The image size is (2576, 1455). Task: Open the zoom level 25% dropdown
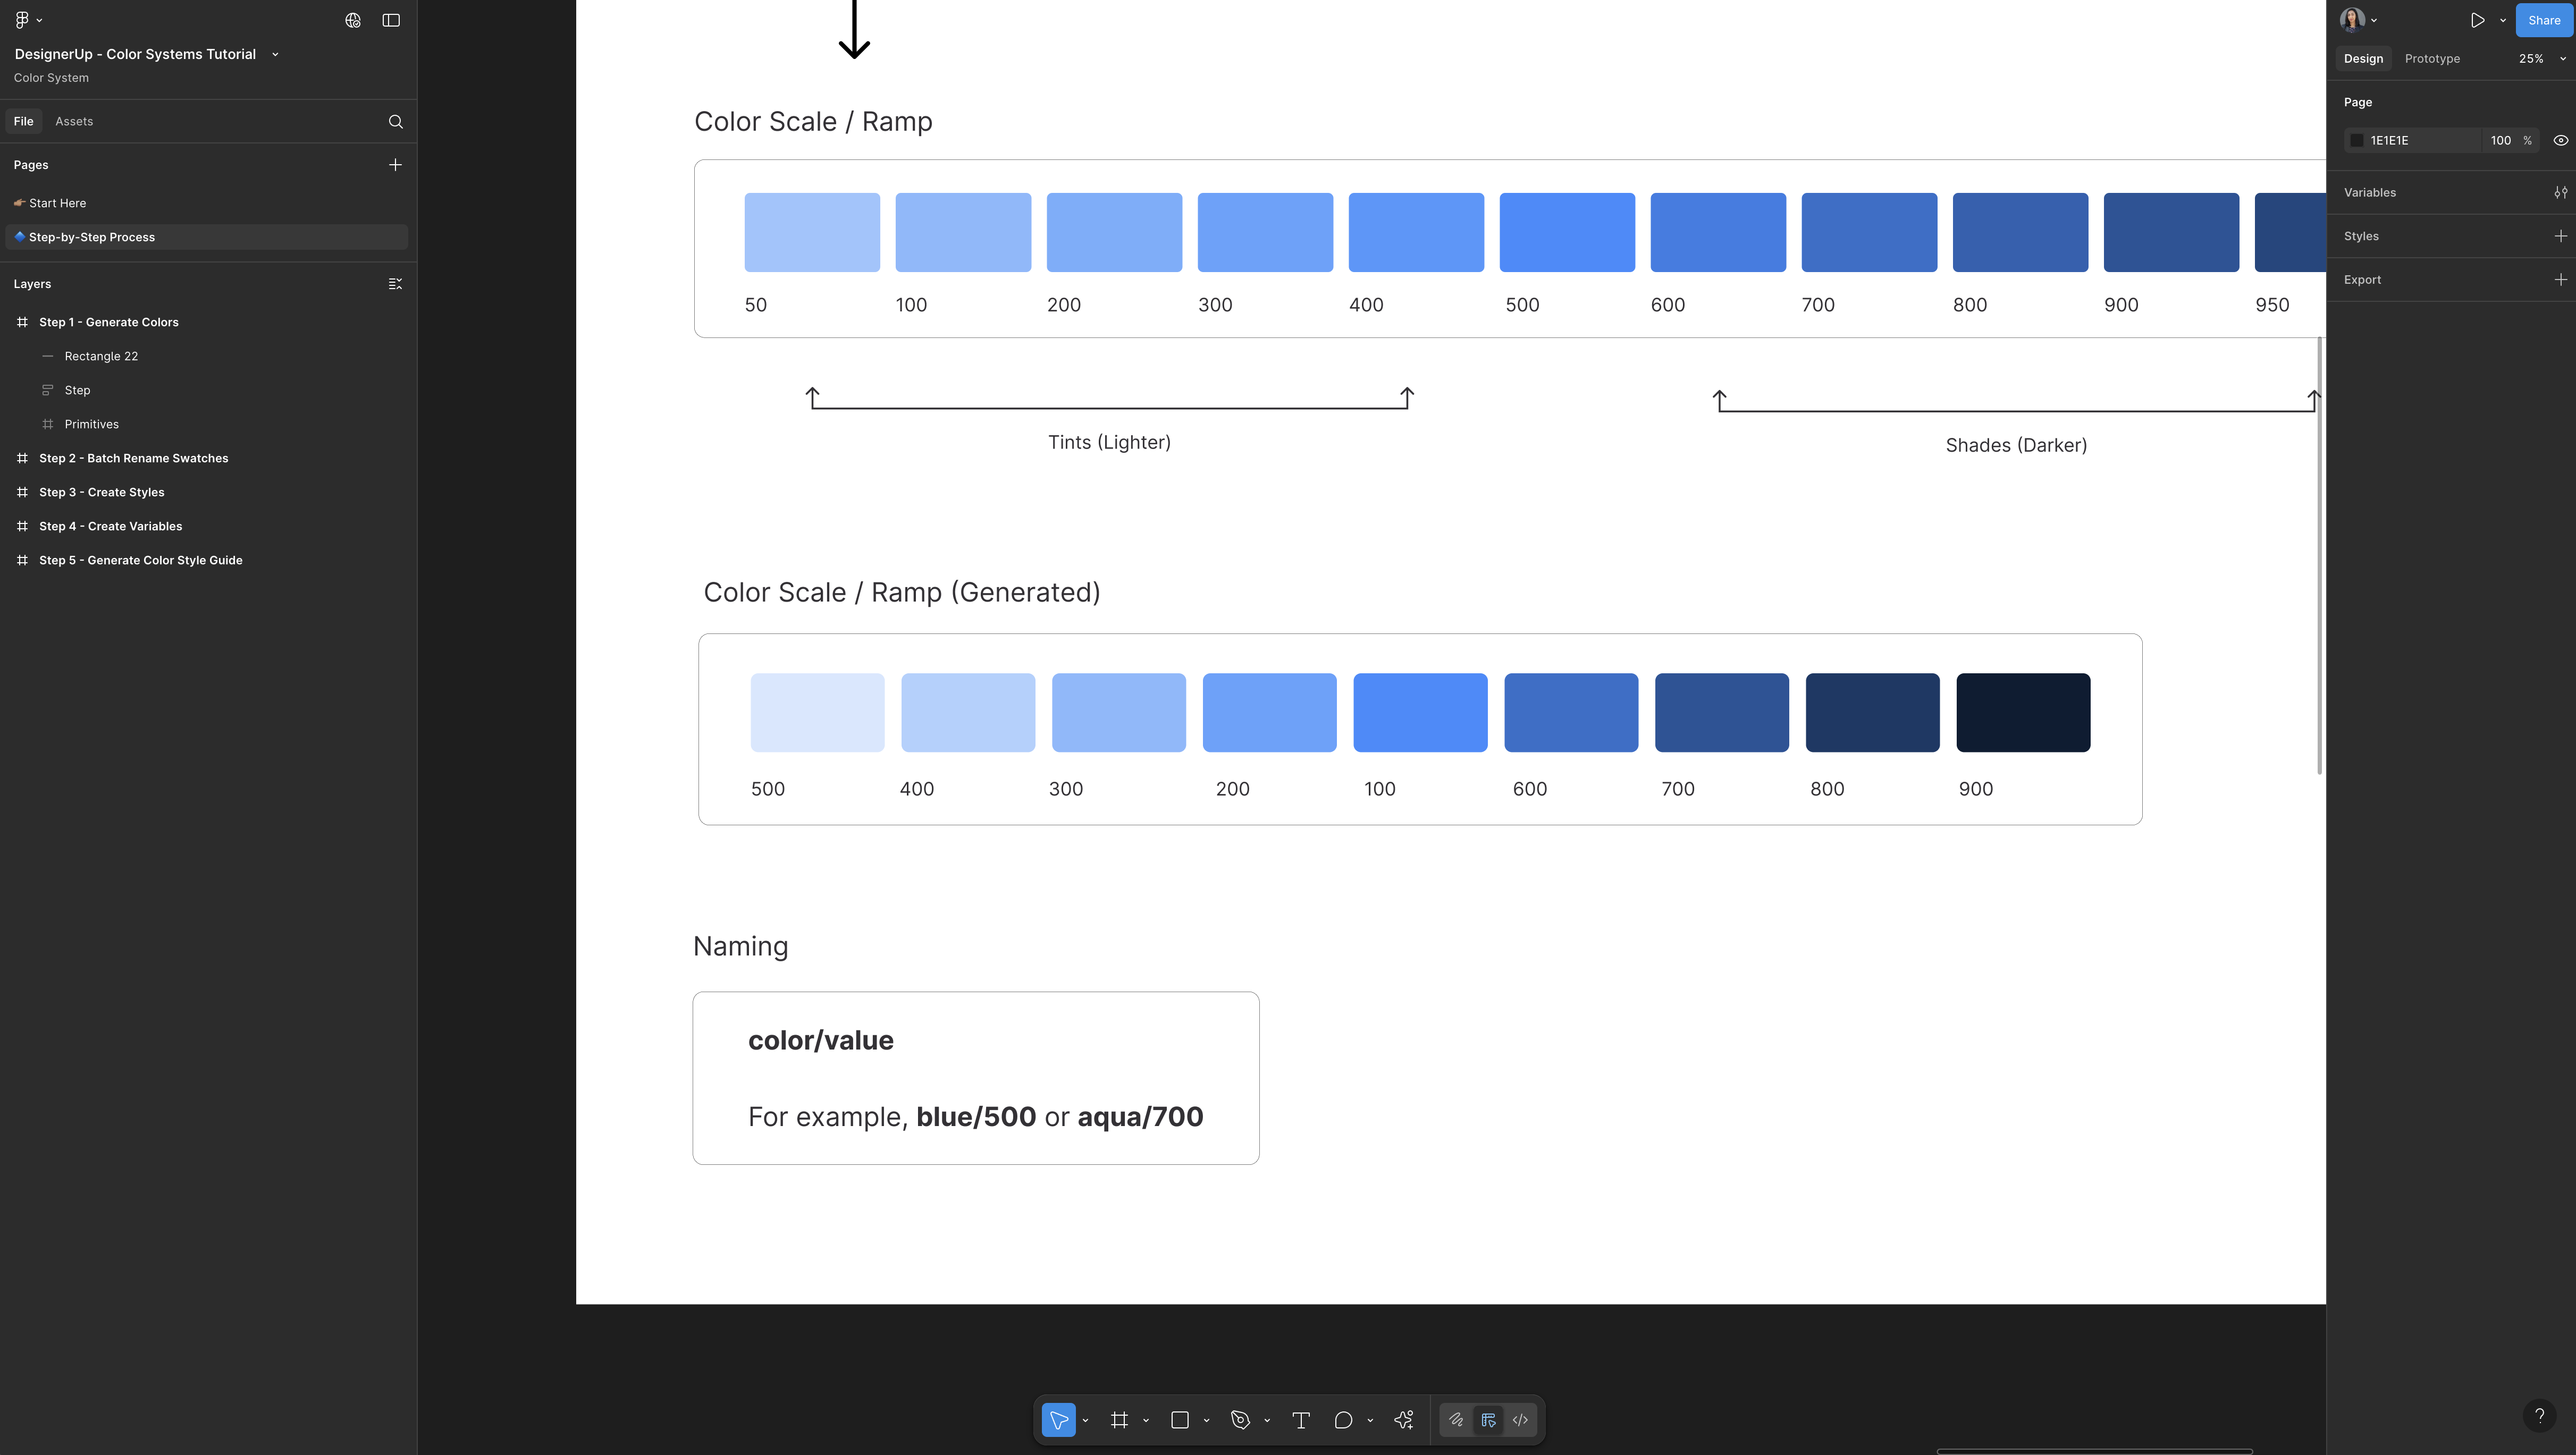2540,59
